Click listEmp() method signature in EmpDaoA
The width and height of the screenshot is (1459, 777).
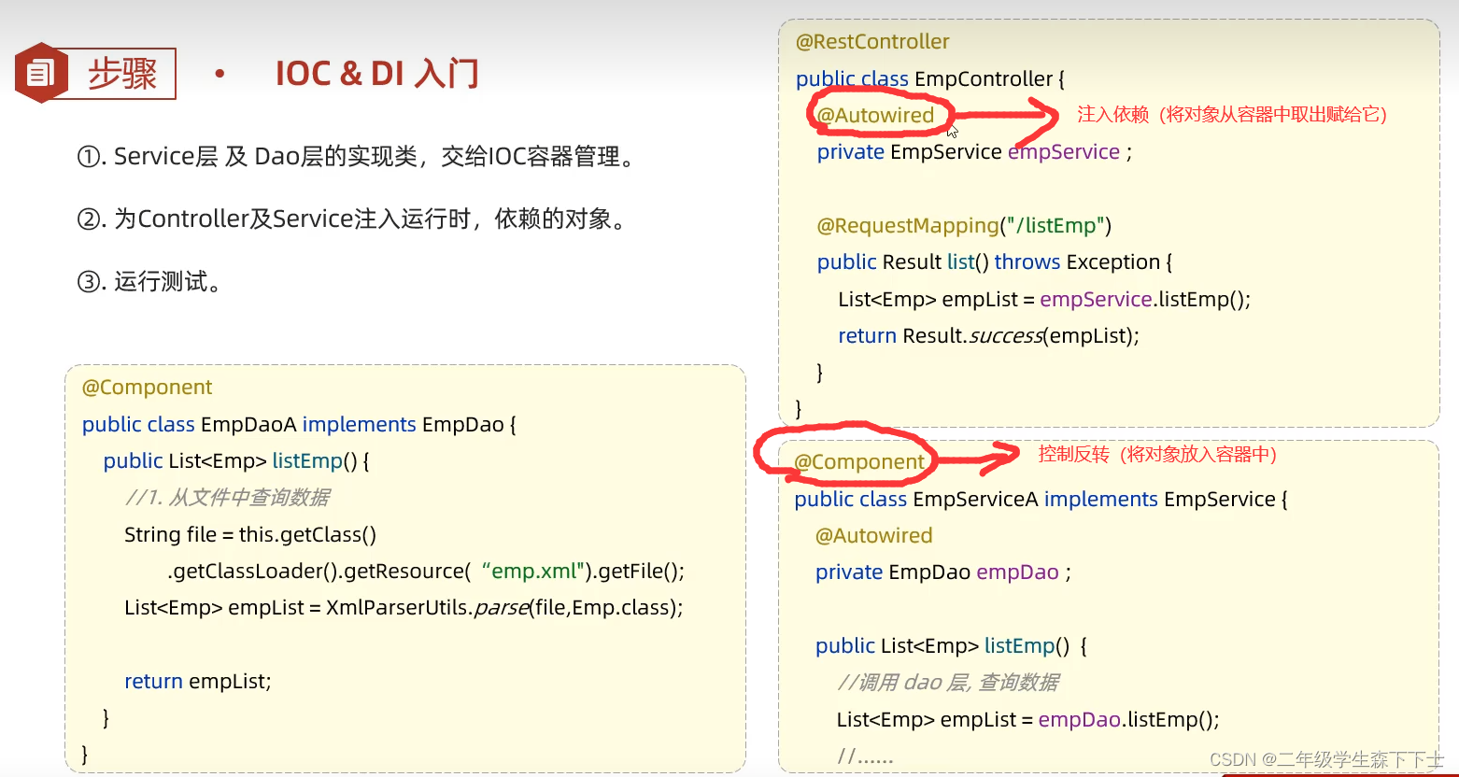[236, 461]
